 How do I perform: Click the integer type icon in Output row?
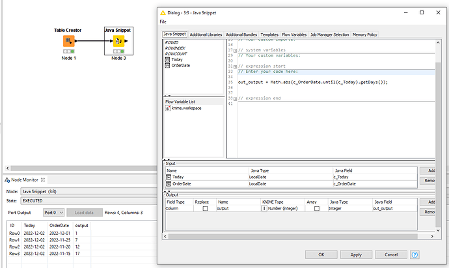click(x=264, y=208)
